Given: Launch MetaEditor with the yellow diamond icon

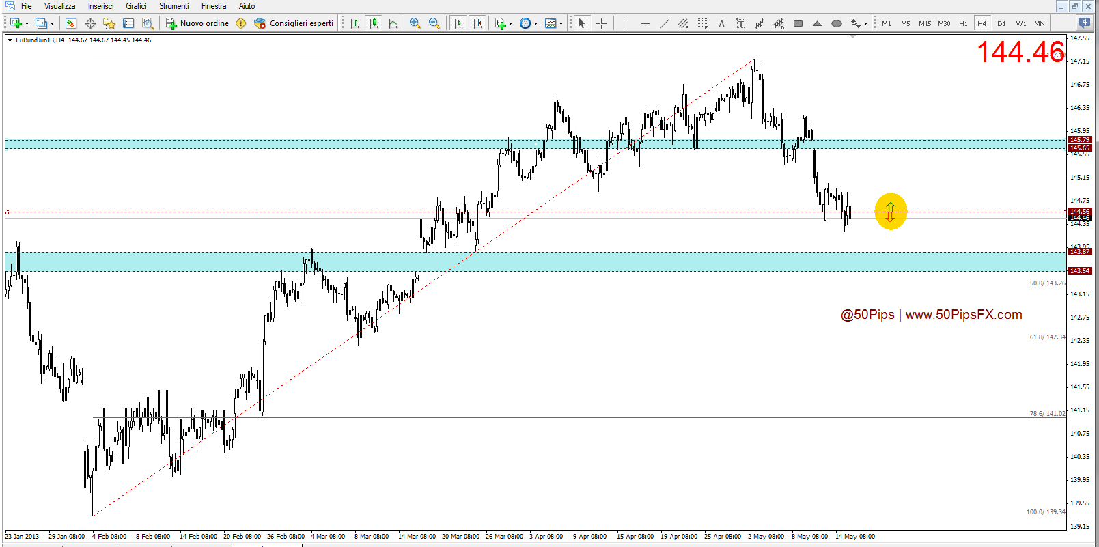Looking at the screenshot, I should click(241, 23).
